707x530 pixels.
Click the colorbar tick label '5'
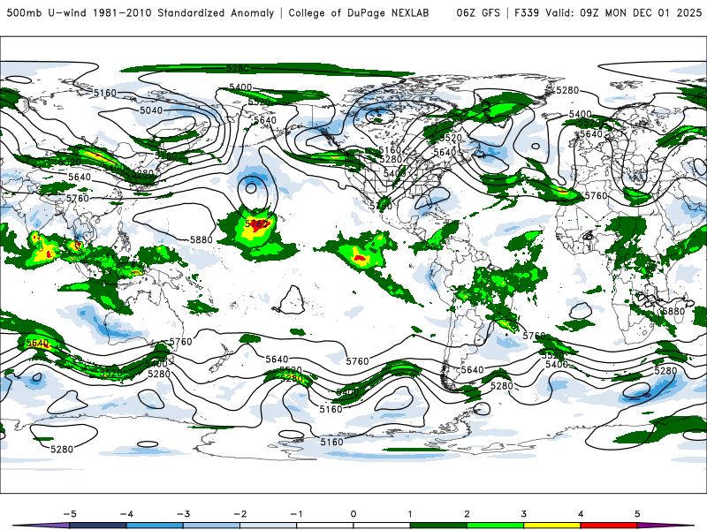tap(637, 514)
